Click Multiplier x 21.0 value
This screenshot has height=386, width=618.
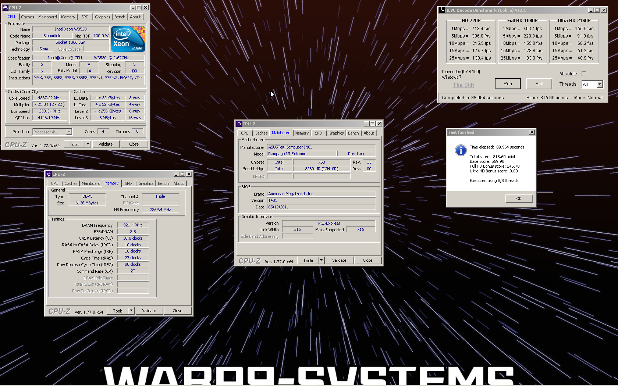[50, 105]
